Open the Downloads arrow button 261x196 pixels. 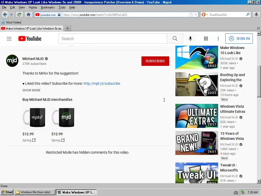tap(256, 15)
